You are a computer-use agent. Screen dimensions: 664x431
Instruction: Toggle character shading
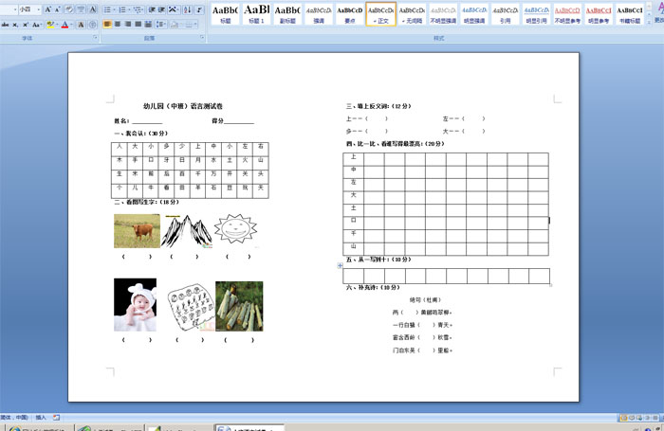point(81,25)
